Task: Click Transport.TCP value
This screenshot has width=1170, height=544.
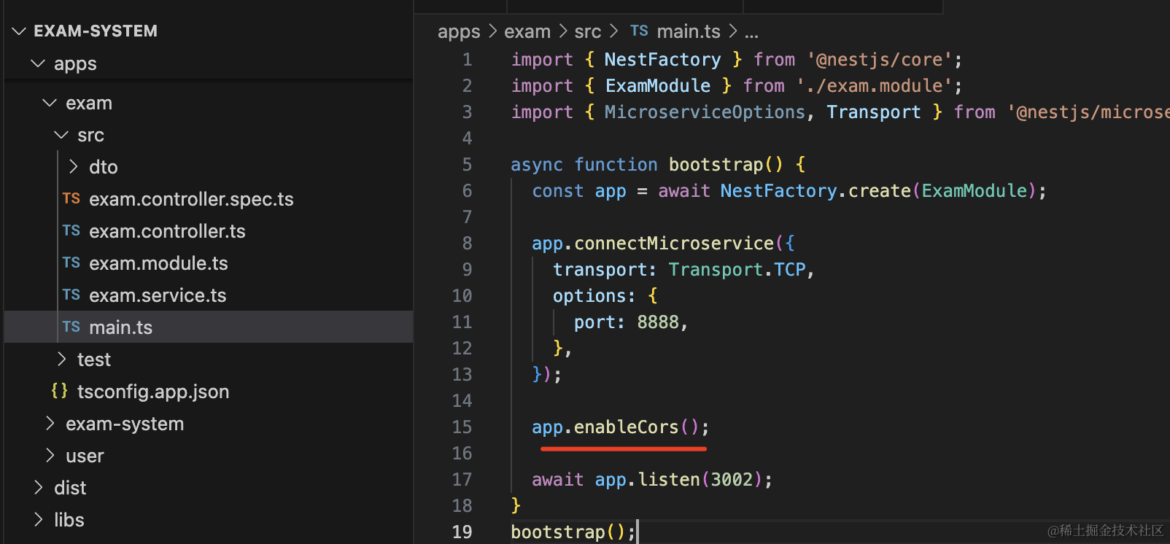Action: coord(737,270)
